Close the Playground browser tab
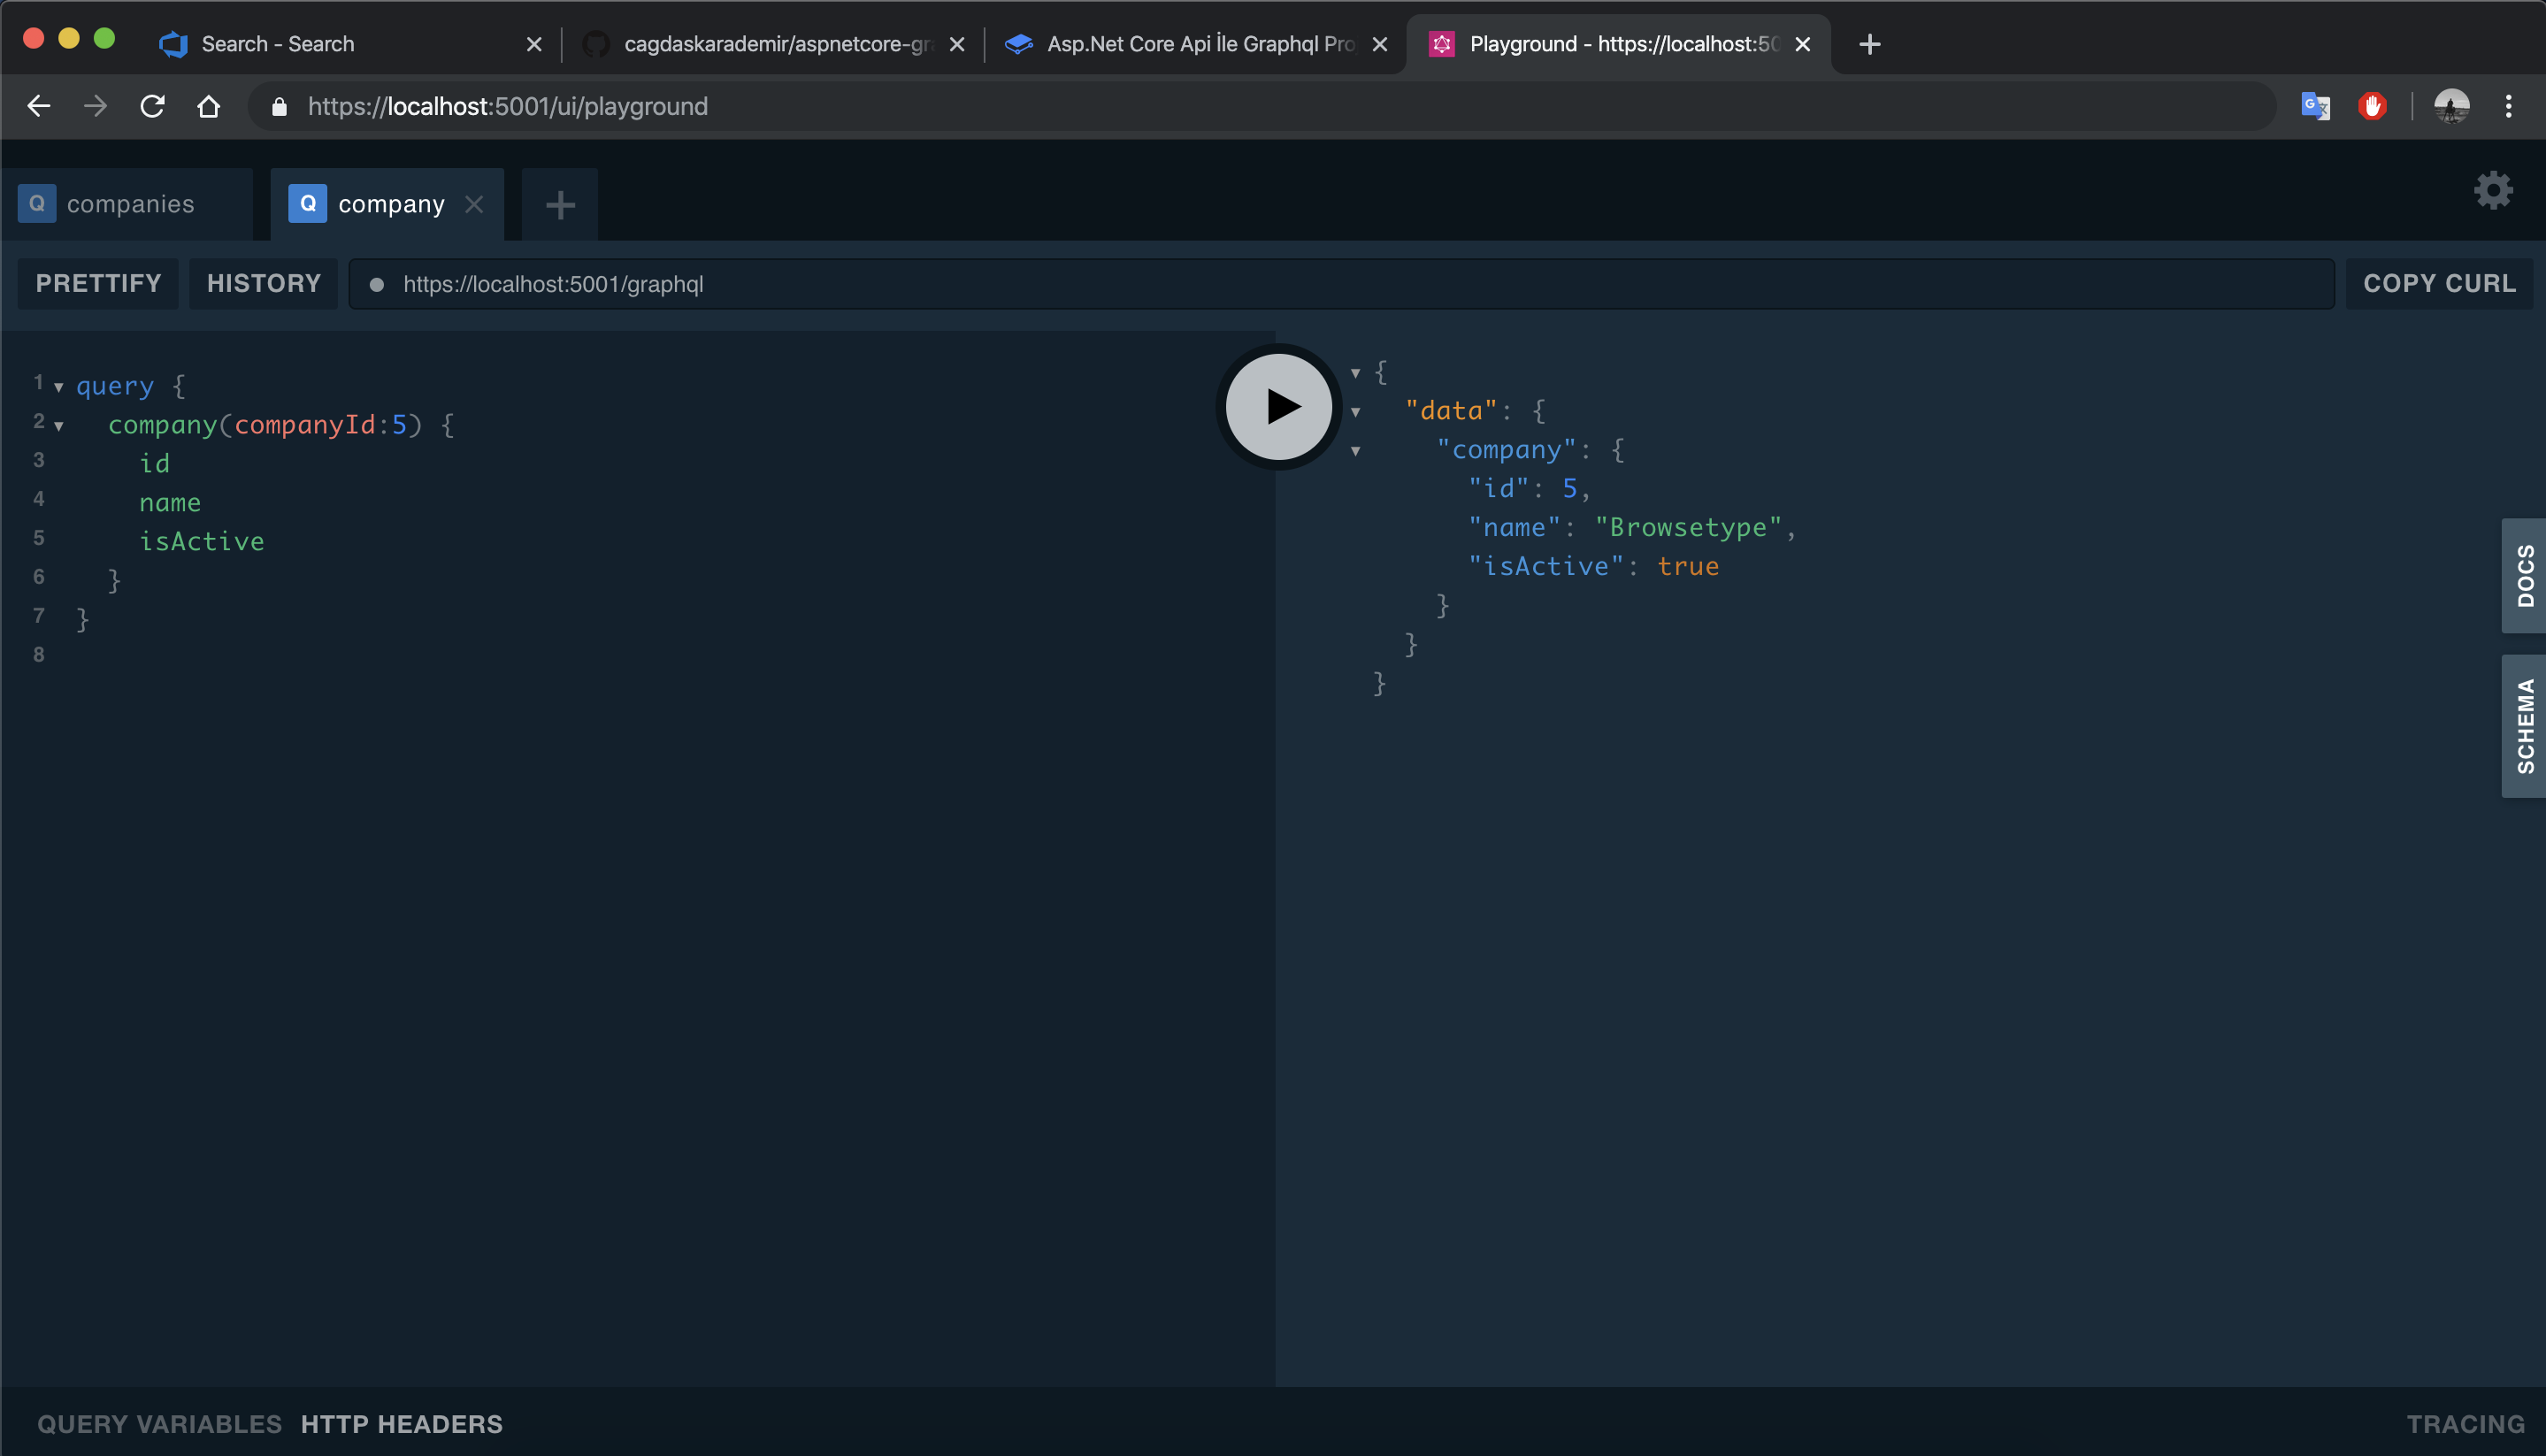The width and height of the screenshot is (2546, 1456). pos(1803,44)
